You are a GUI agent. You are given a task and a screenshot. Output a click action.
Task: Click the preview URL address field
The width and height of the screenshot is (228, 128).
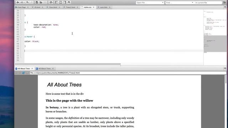(128, 73)
